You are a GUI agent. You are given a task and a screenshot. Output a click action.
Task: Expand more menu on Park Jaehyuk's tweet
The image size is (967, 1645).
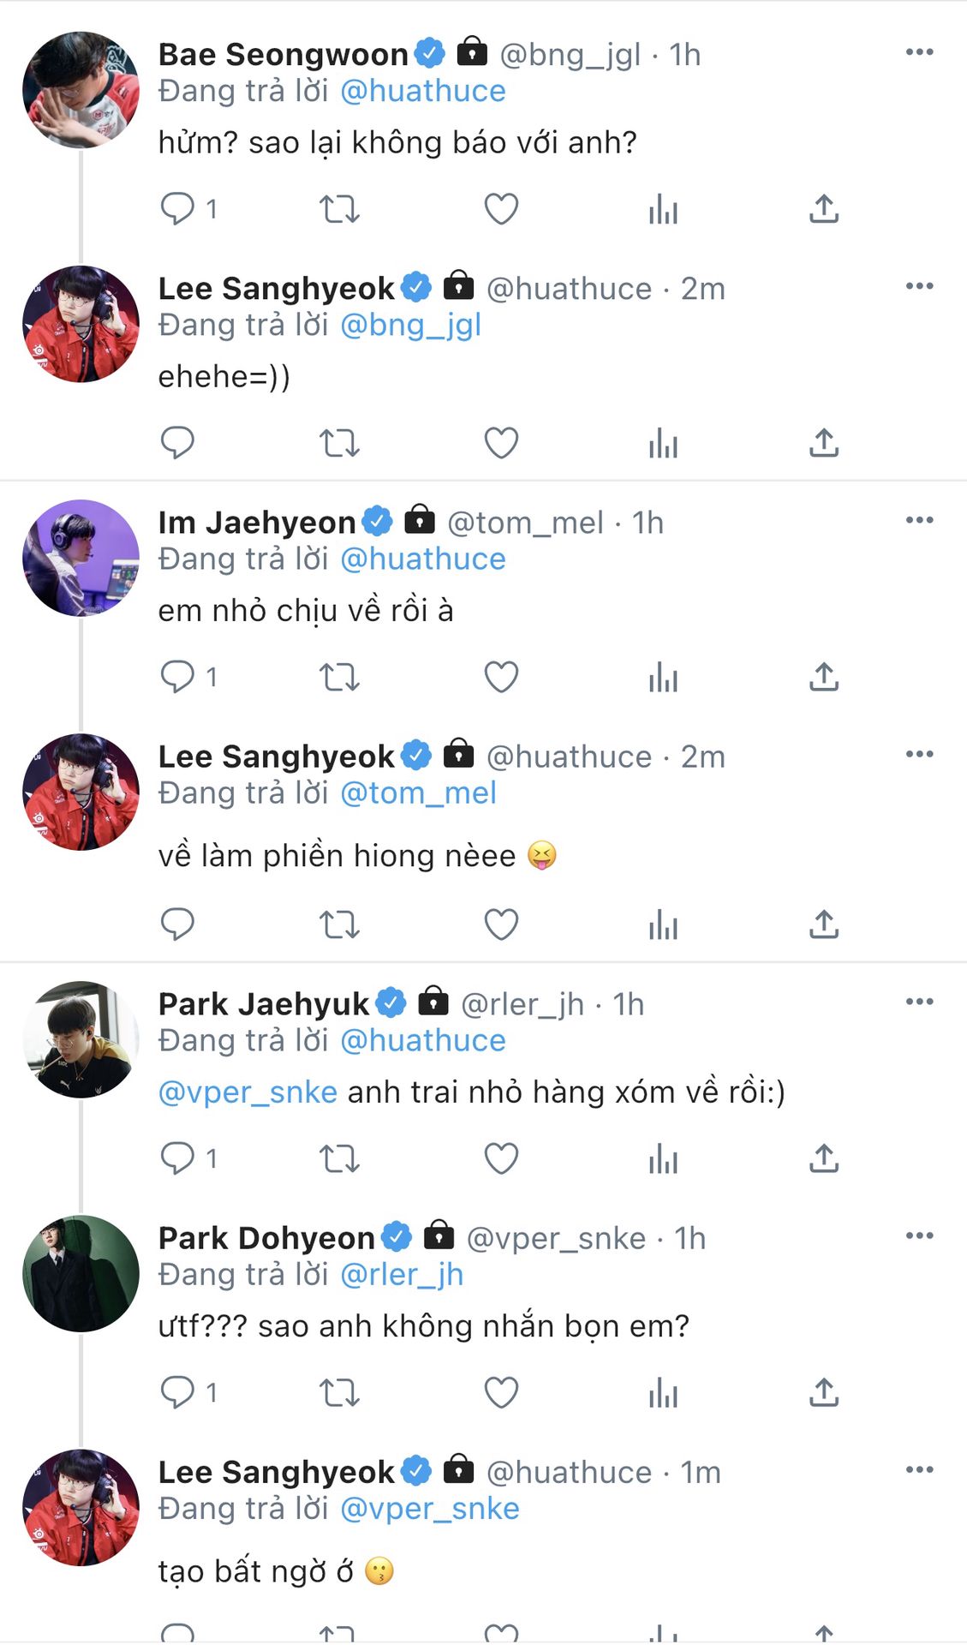click(x=919, y=1002)
